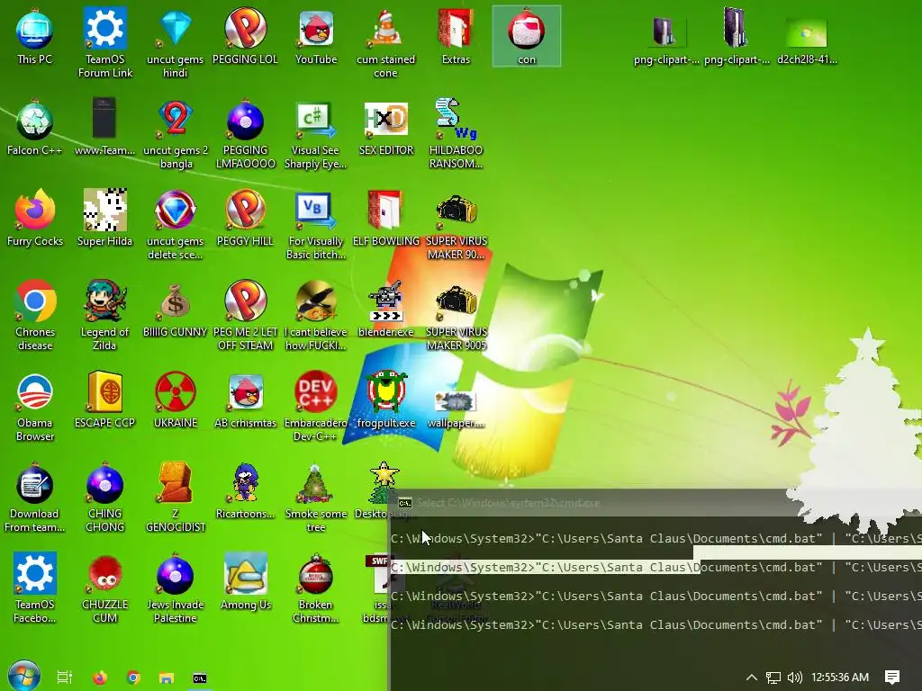Click the 12:55:36 AM taskbar clock
The height and width of the screenshot is (691, 922).
click(x=840, y=678)
